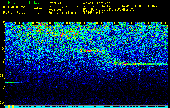
Task: Click the 0.7 frequency axis label
Action: (x=2, y=89)
